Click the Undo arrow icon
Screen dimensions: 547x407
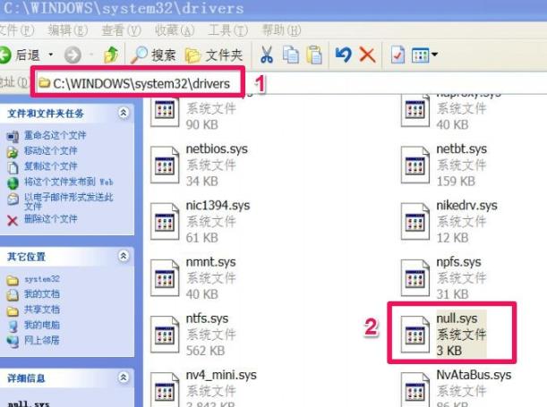(x=343, y=55)
